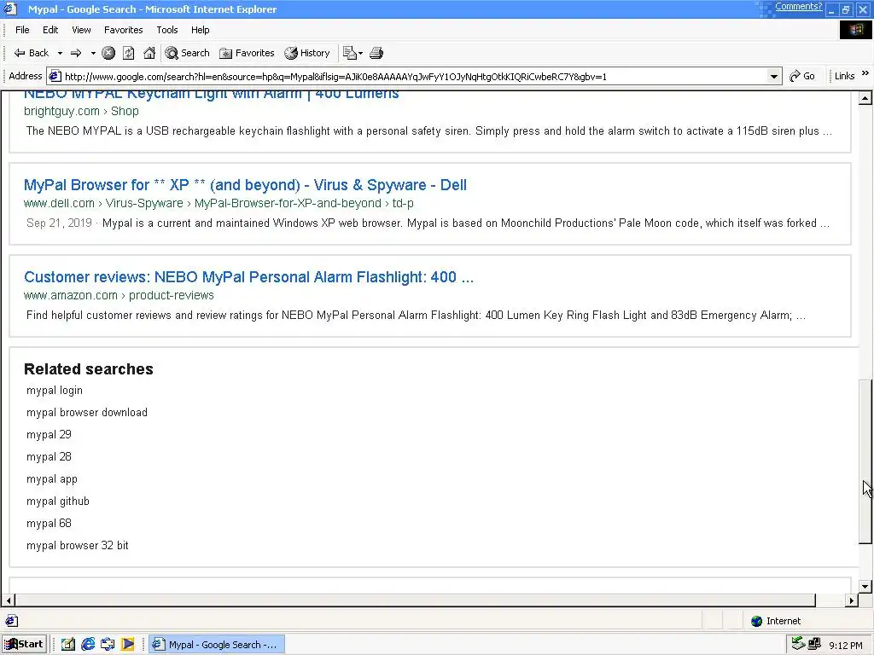874x655 pixels.
Task: Open the Windows Start menu
Action: tap(25, 644)
